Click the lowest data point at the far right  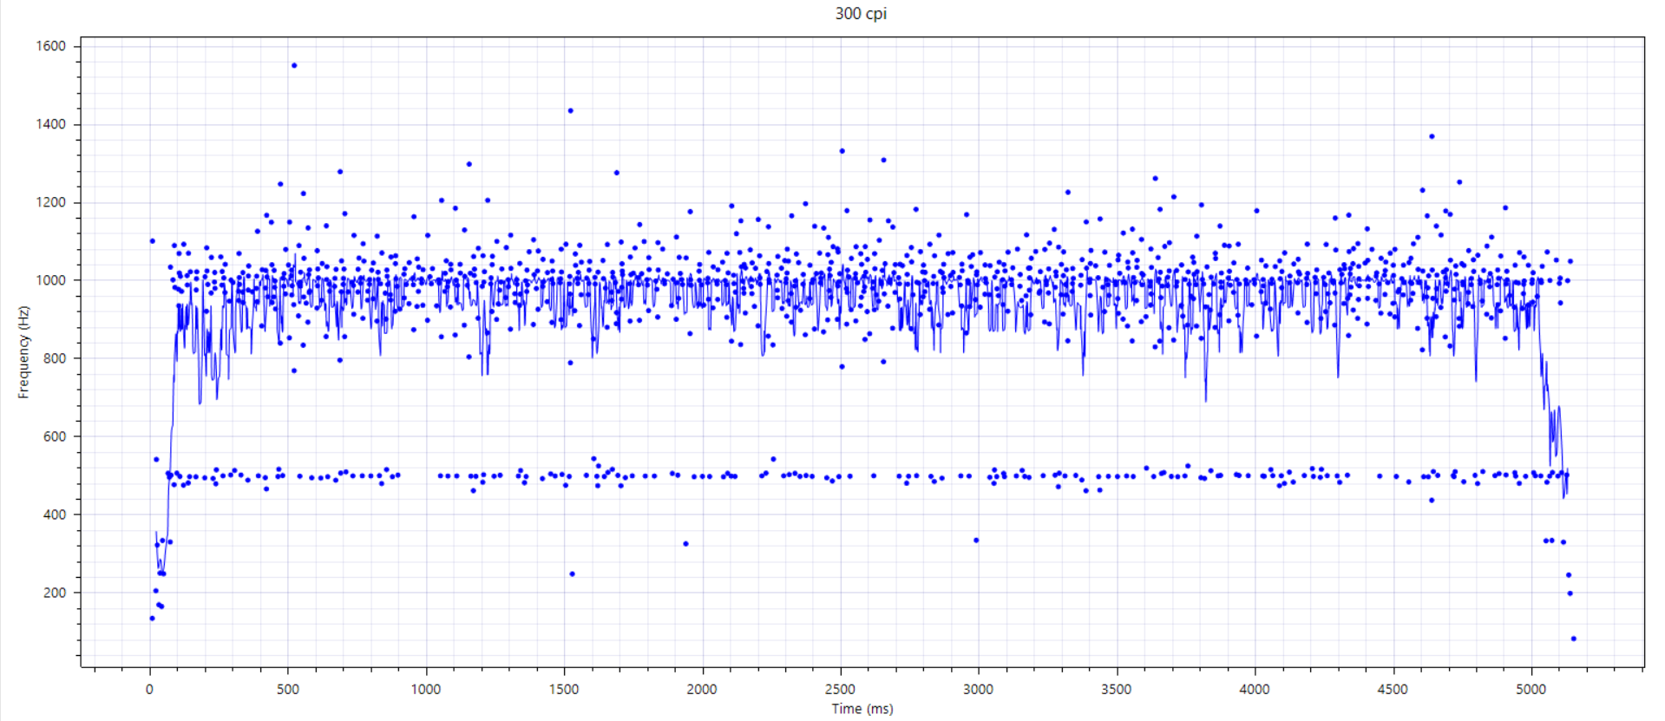(x=1573, y=639)
